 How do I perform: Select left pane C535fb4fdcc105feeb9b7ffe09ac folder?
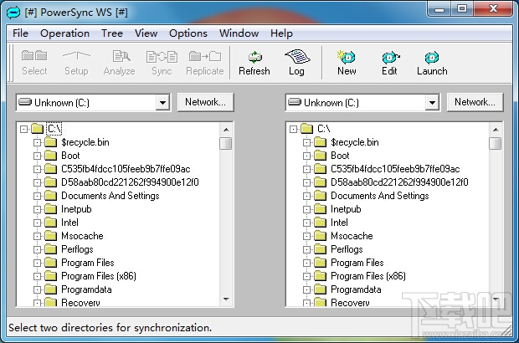tap(126, 169)
